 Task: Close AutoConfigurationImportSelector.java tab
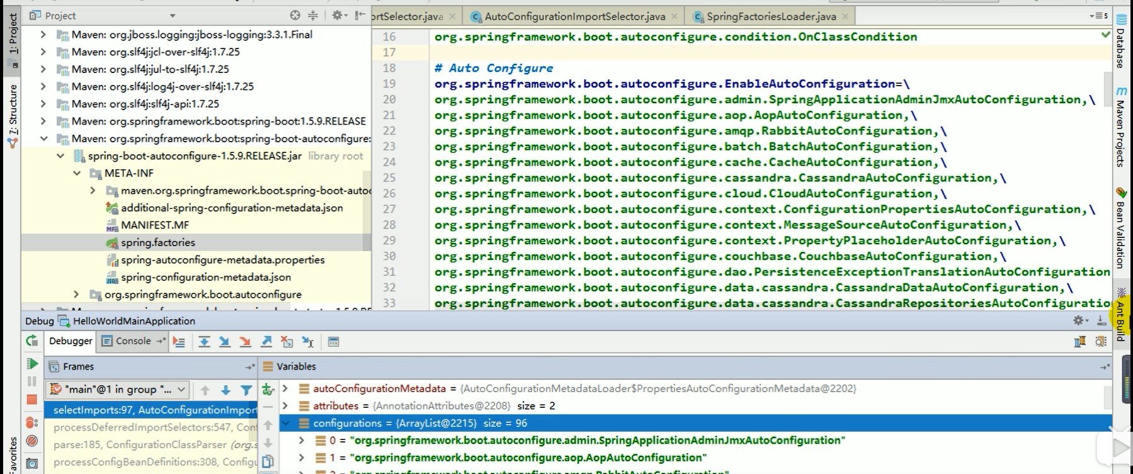[x=675, y=16]
